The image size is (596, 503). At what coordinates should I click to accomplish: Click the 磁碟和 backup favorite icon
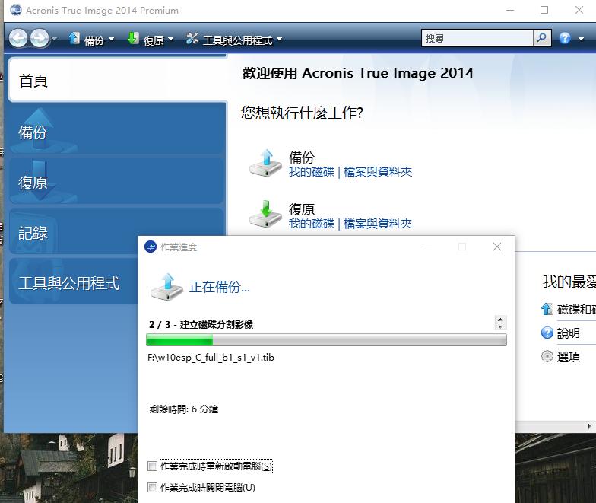(x=547, y=309)
